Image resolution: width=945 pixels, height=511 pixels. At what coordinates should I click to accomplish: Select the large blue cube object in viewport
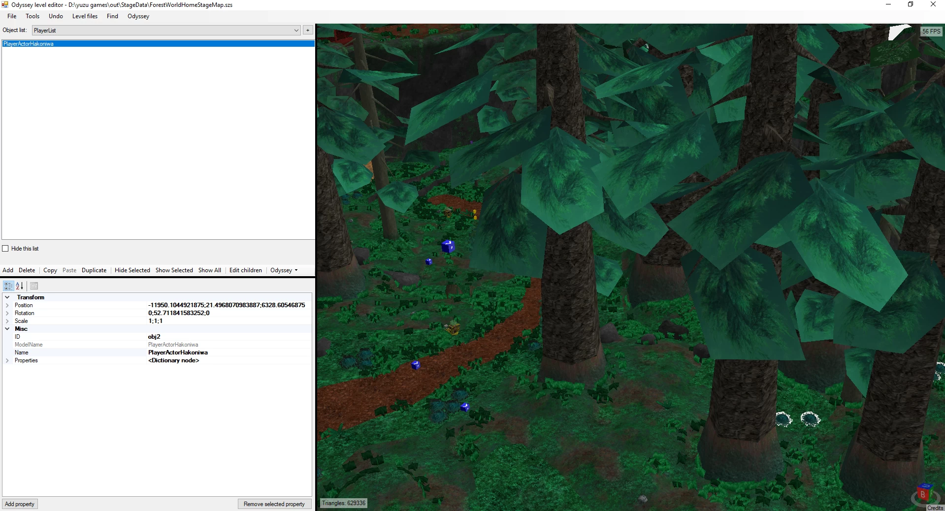click(448, 246)
